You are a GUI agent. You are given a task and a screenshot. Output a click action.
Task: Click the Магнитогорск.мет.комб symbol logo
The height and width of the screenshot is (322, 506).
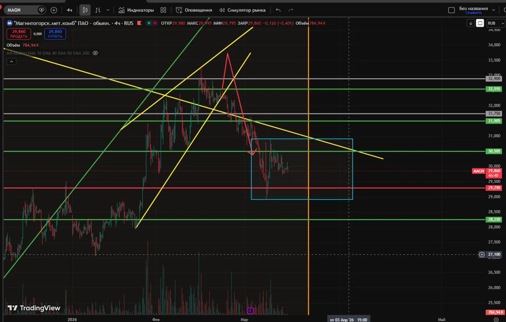click(10, 23)
